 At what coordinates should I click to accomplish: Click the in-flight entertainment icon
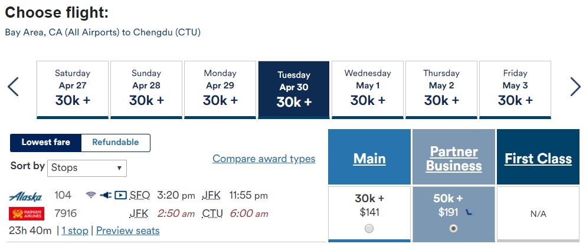[120, 195]
